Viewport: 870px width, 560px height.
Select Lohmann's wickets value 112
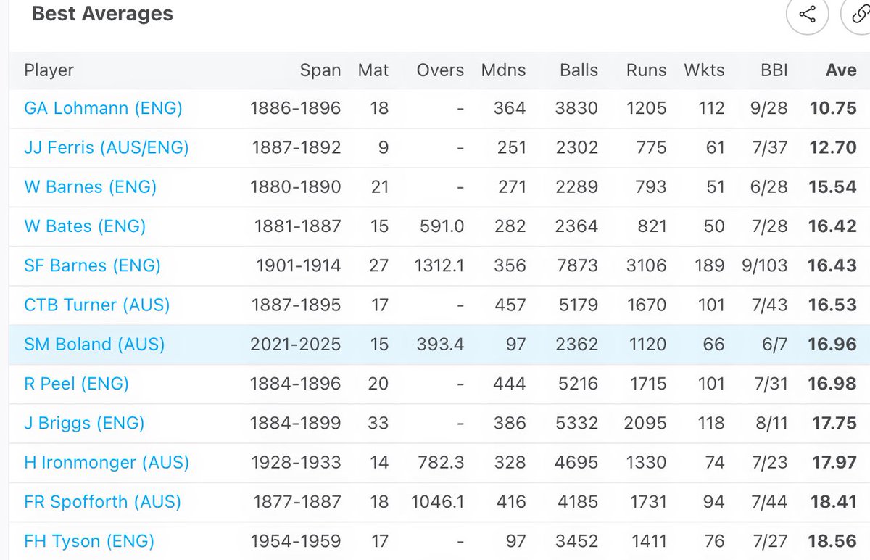(x=711, y=108)
